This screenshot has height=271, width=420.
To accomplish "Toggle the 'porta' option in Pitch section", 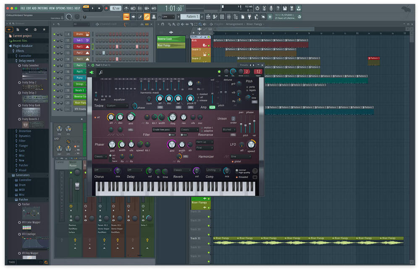I will click(248, 87).
